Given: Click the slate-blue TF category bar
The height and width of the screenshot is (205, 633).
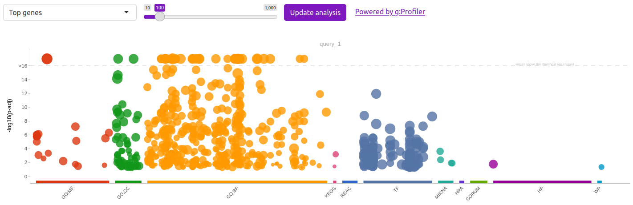Looking at the screenshot, I should 398,182.
